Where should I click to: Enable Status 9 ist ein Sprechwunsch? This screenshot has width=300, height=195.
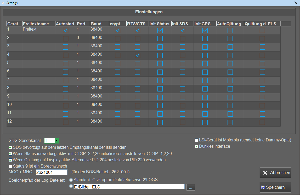tap(10, 166)
